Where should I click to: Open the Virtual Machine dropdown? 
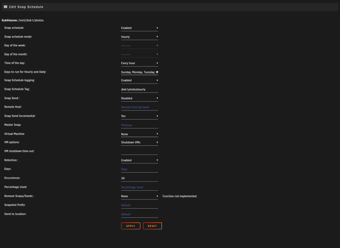click(x=139, y=134)
